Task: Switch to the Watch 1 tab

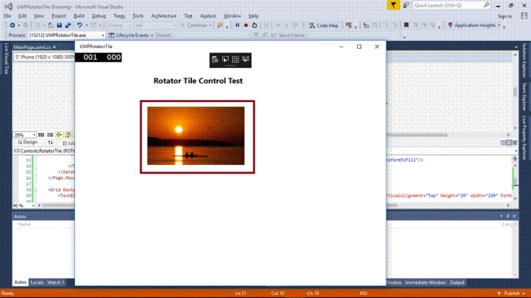Action: click(x=56, y=282)
